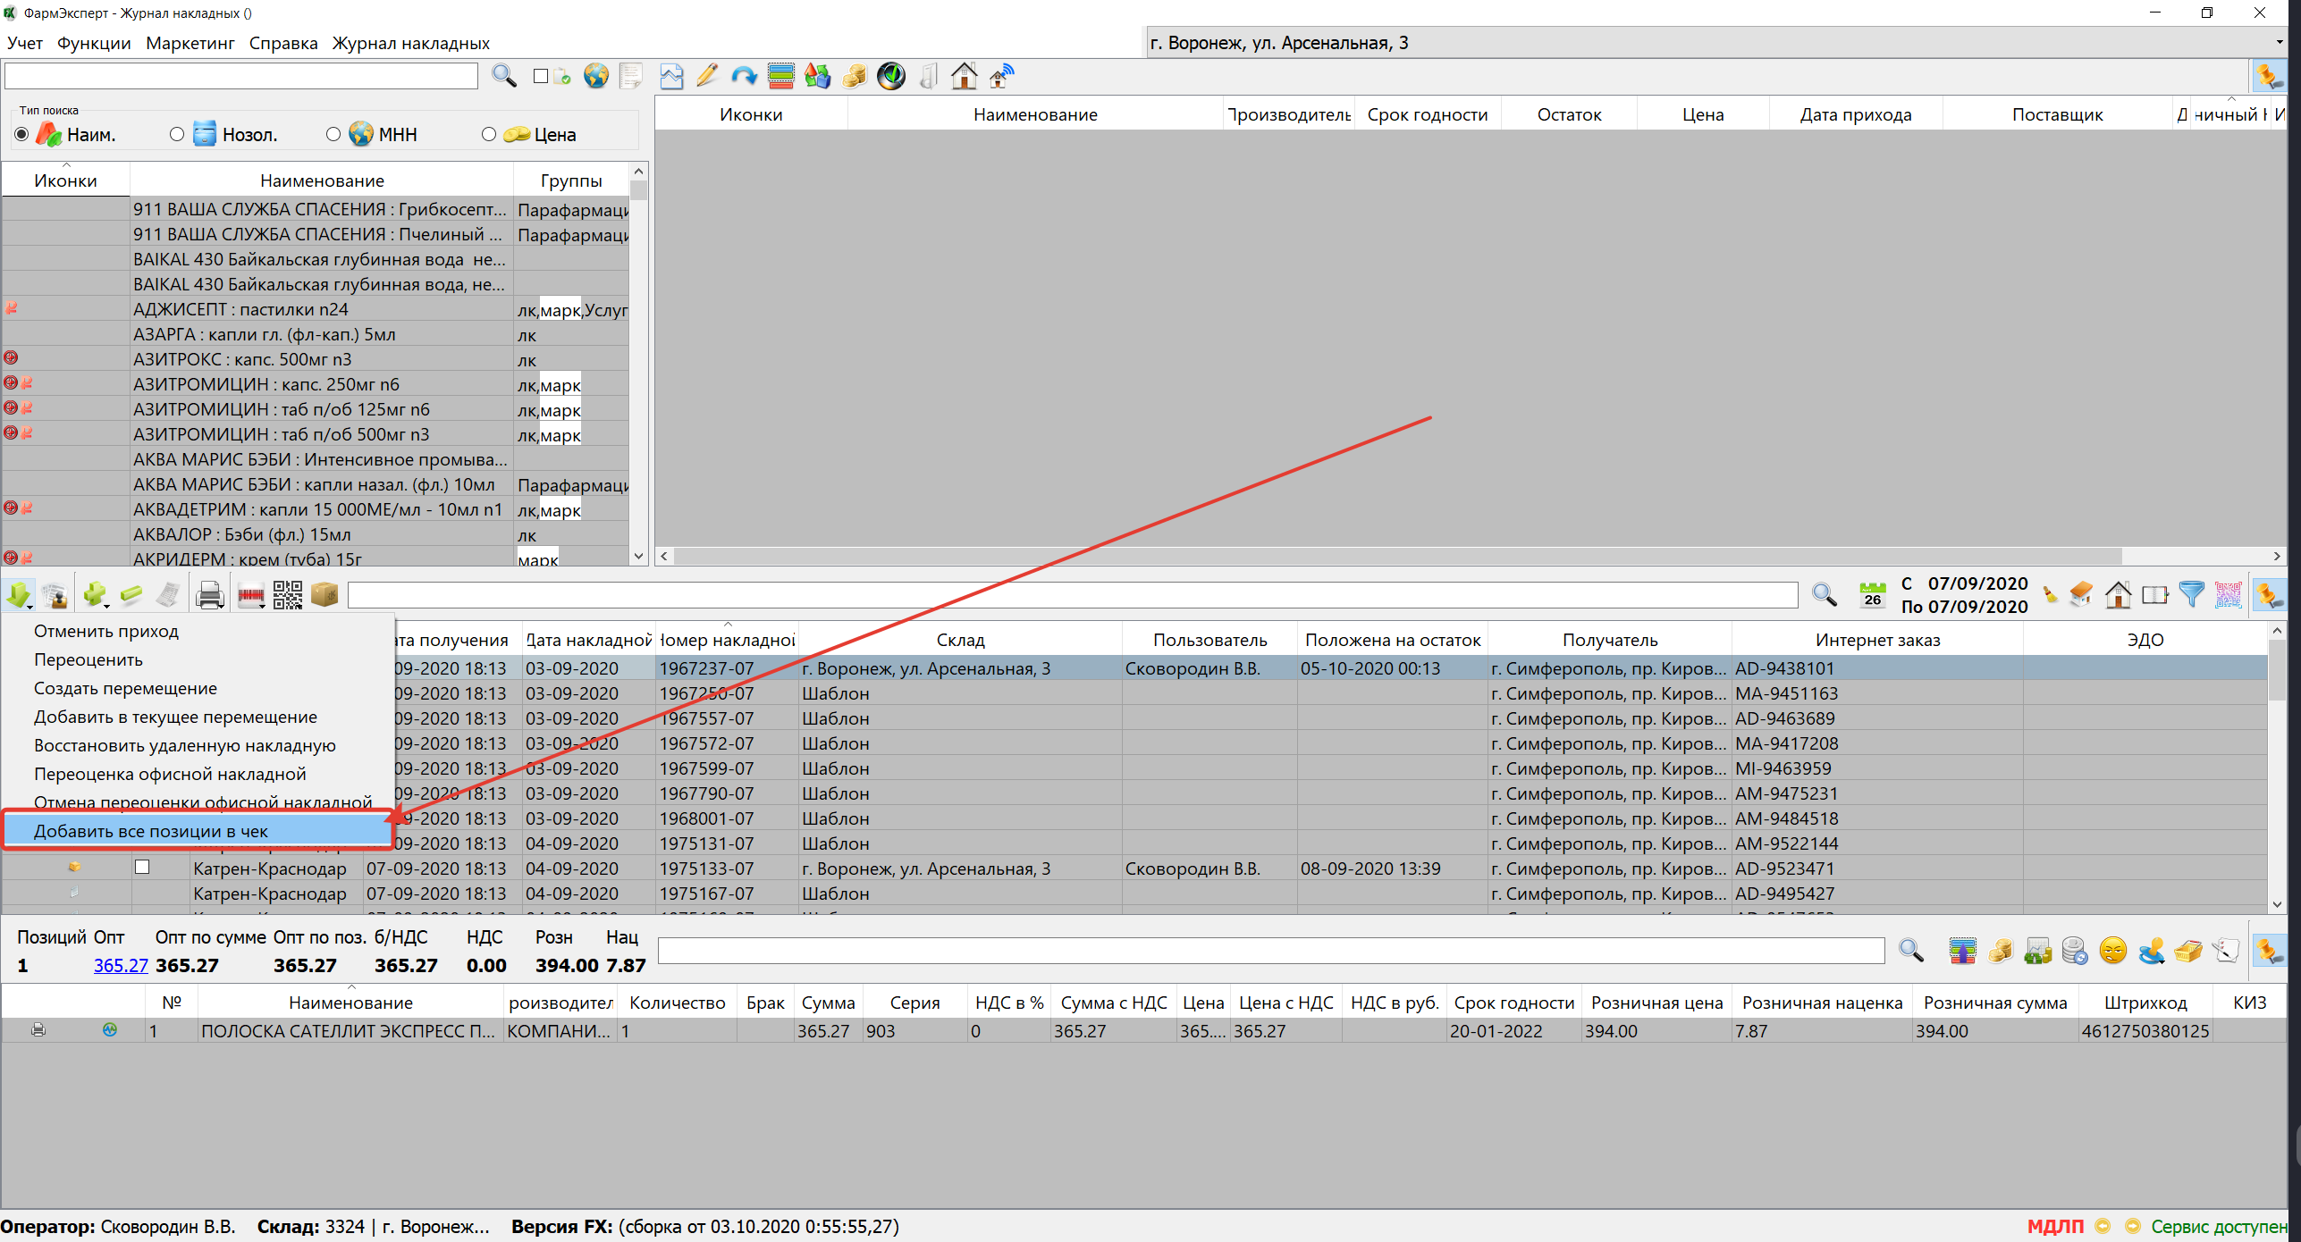This screenshot has height=1242, width=2301.
Task: Open the warehouse address dropdown at top
Action: coord(2279,43)
